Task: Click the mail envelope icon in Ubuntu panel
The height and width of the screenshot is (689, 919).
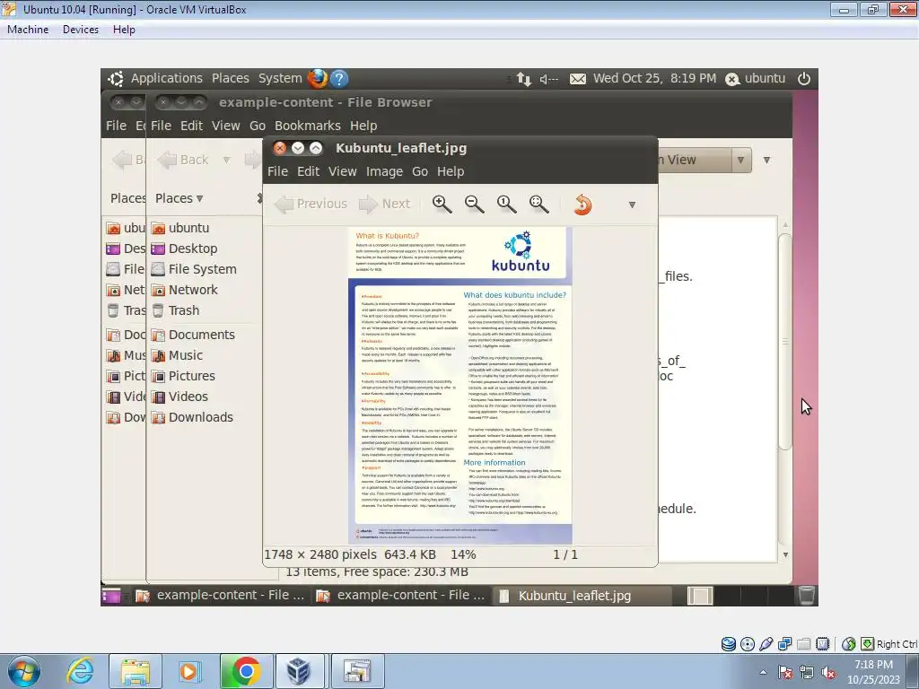Action: click(x=578, y=79)
